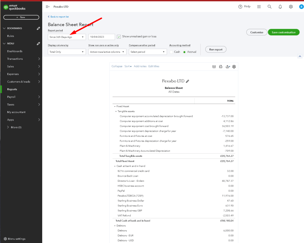Open report settings gear icon

tap(234, 67)
